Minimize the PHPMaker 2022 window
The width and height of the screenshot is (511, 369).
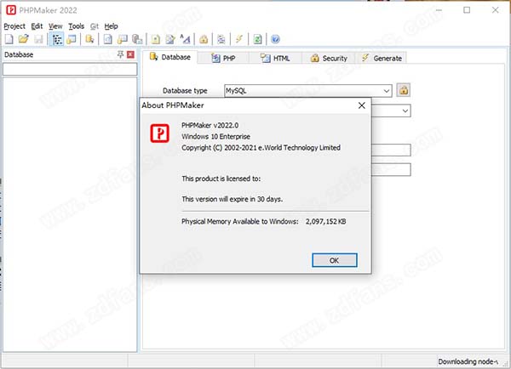point(439,10)
